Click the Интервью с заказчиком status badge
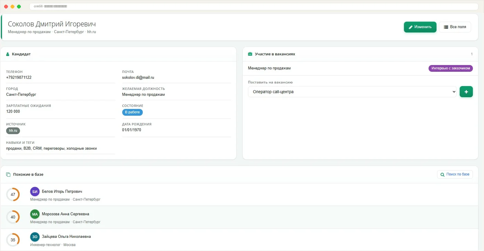This screenshot has width=484, height=251. pos(450,68)
